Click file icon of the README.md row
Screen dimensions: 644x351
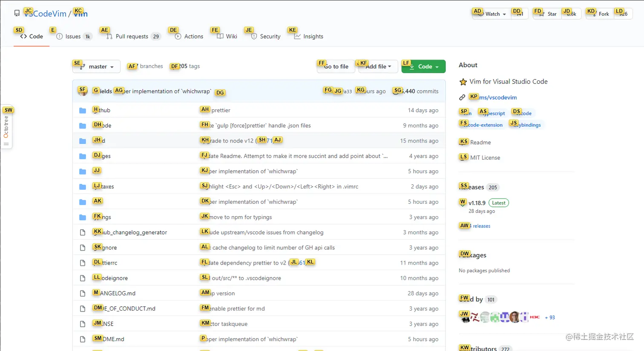pyautogui.click(x=83, y=340)
